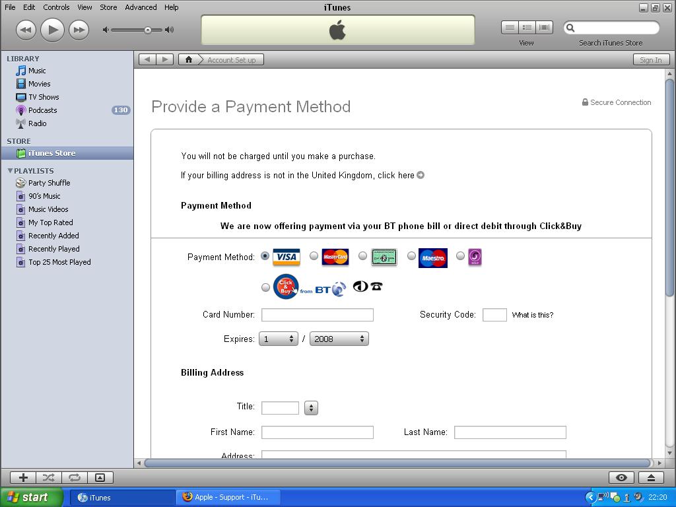The image size is (676, 507).
Task: Click the volume slider knob
Action: [x=148, y=30]
